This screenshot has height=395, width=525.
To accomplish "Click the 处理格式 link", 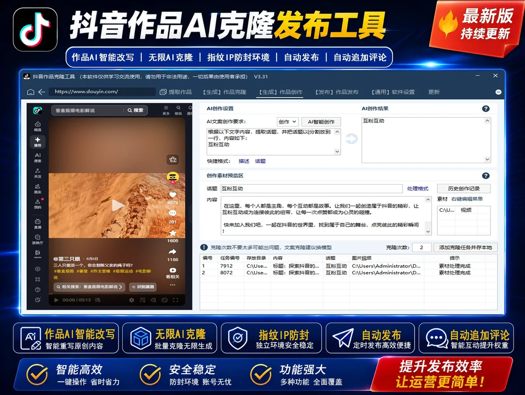I will (418, 188).
